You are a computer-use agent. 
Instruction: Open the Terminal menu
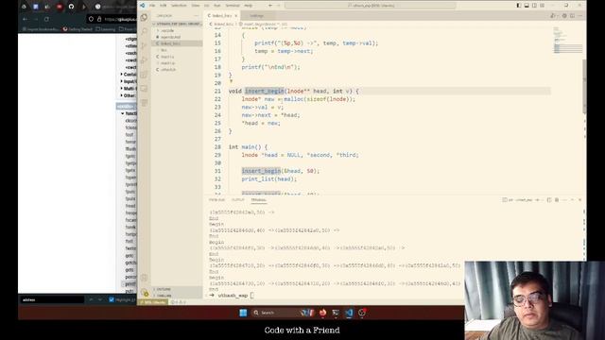(233, 6)
